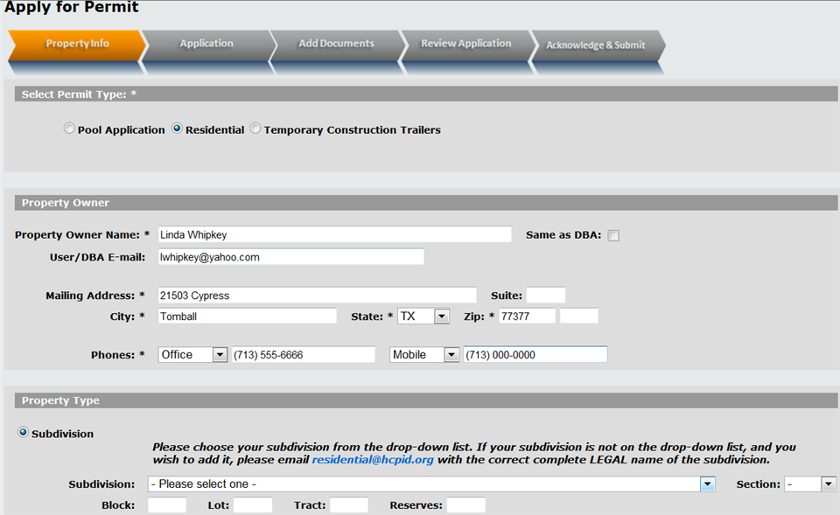840x515 pixels.
Task: Click the Apply for Permit page title
Action: coord(71,7)
